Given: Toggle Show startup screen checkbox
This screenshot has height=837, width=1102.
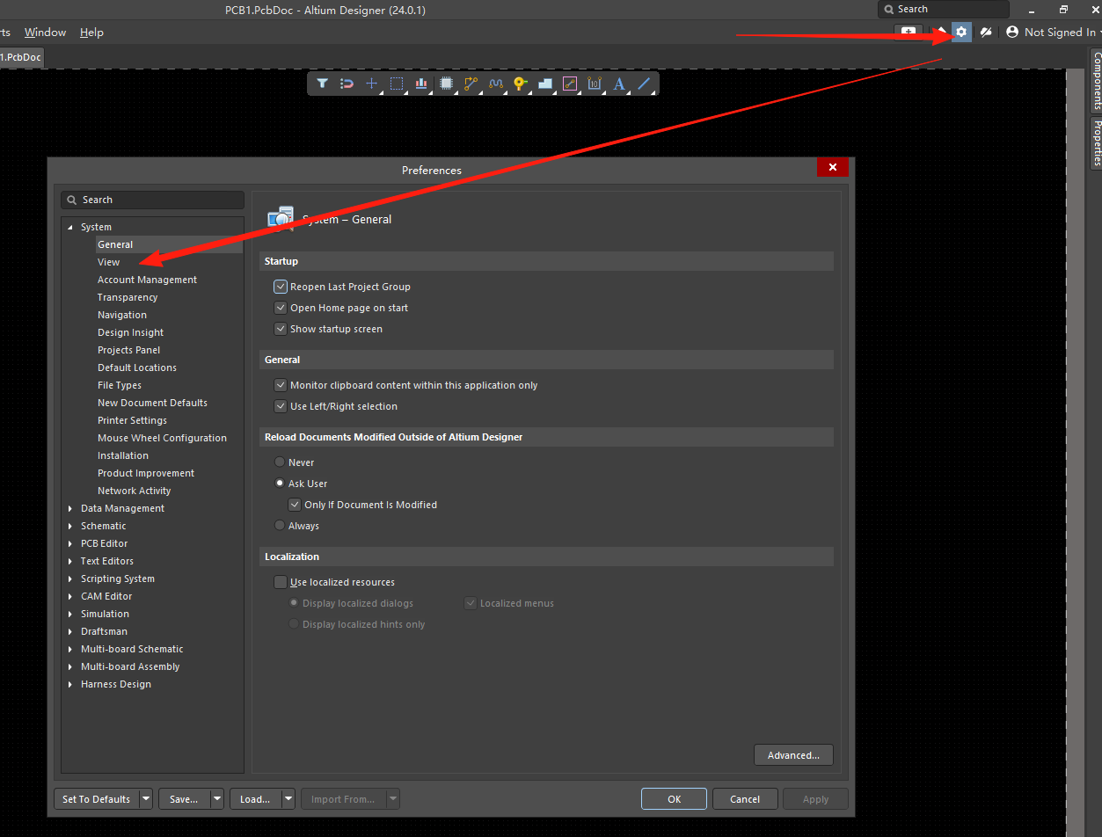Looking at the screenshot, I should click(x=281, y=329).
